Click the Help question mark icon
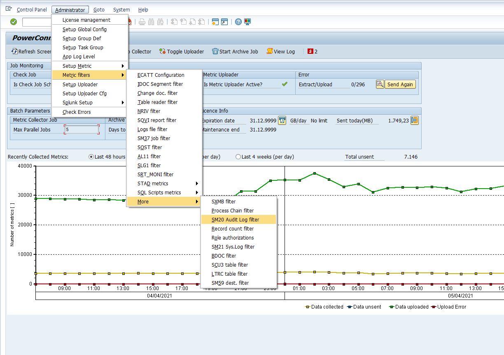 tap(238, 22)
